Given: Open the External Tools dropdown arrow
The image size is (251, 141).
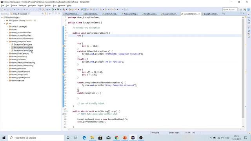Looking at the screenshot, I should (x=66, y=9).
